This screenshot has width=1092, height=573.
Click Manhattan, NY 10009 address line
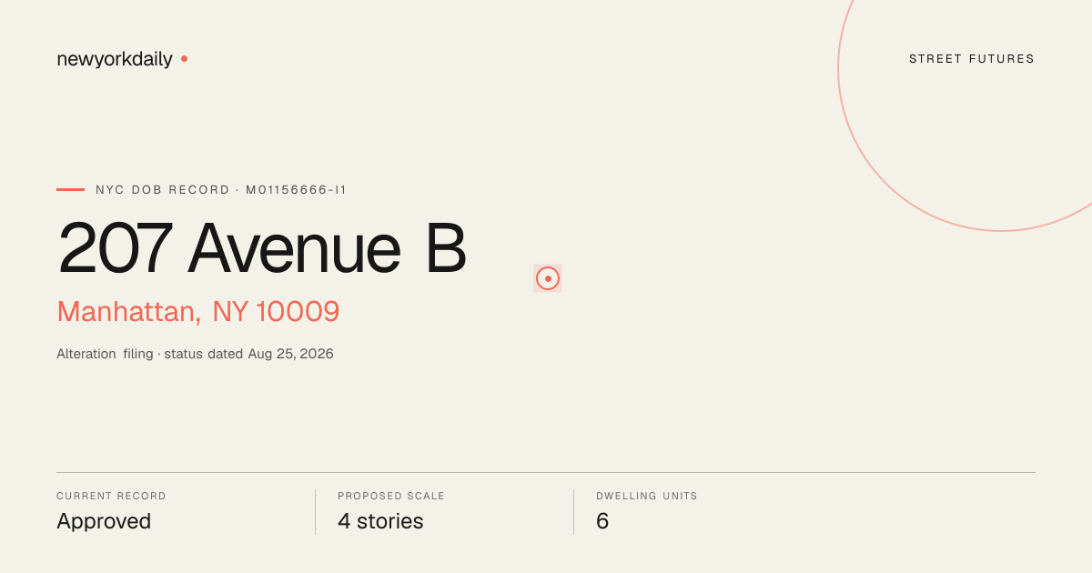(x=198, y=311)
